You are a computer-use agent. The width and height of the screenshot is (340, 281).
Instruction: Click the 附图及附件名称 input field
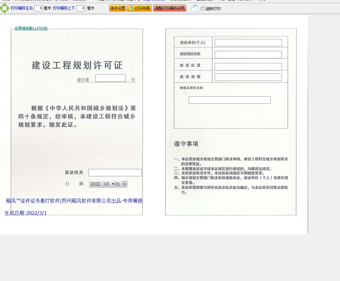(230, 100)
